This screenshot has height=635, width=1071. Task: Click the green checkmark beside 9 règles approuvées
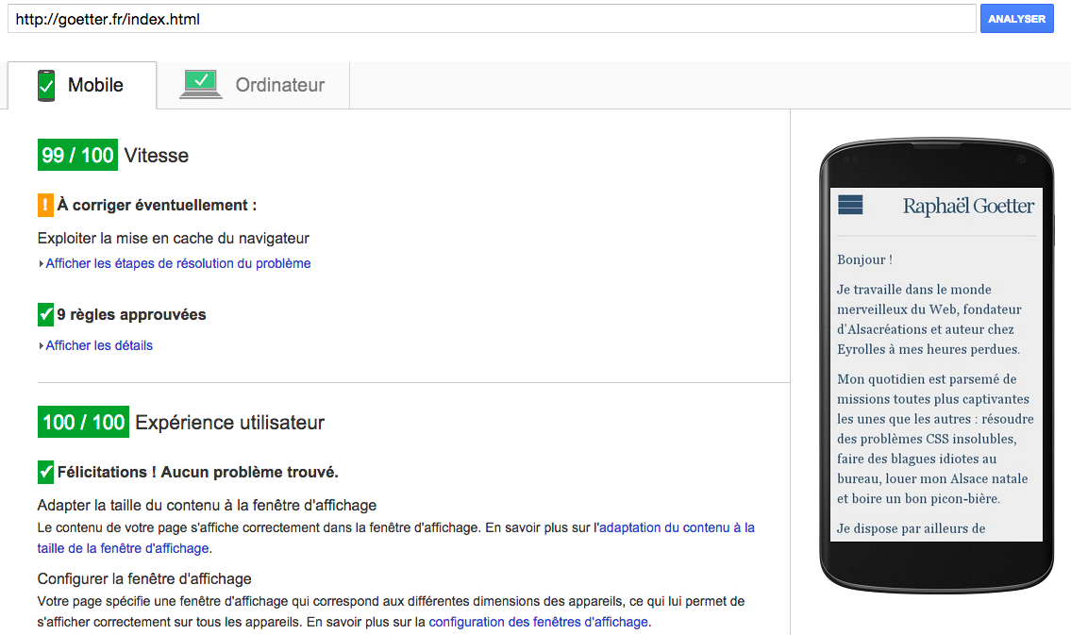[45, 314]
